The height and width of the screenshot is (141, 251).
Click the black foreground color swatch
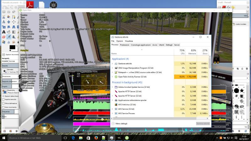click(12, 47)
